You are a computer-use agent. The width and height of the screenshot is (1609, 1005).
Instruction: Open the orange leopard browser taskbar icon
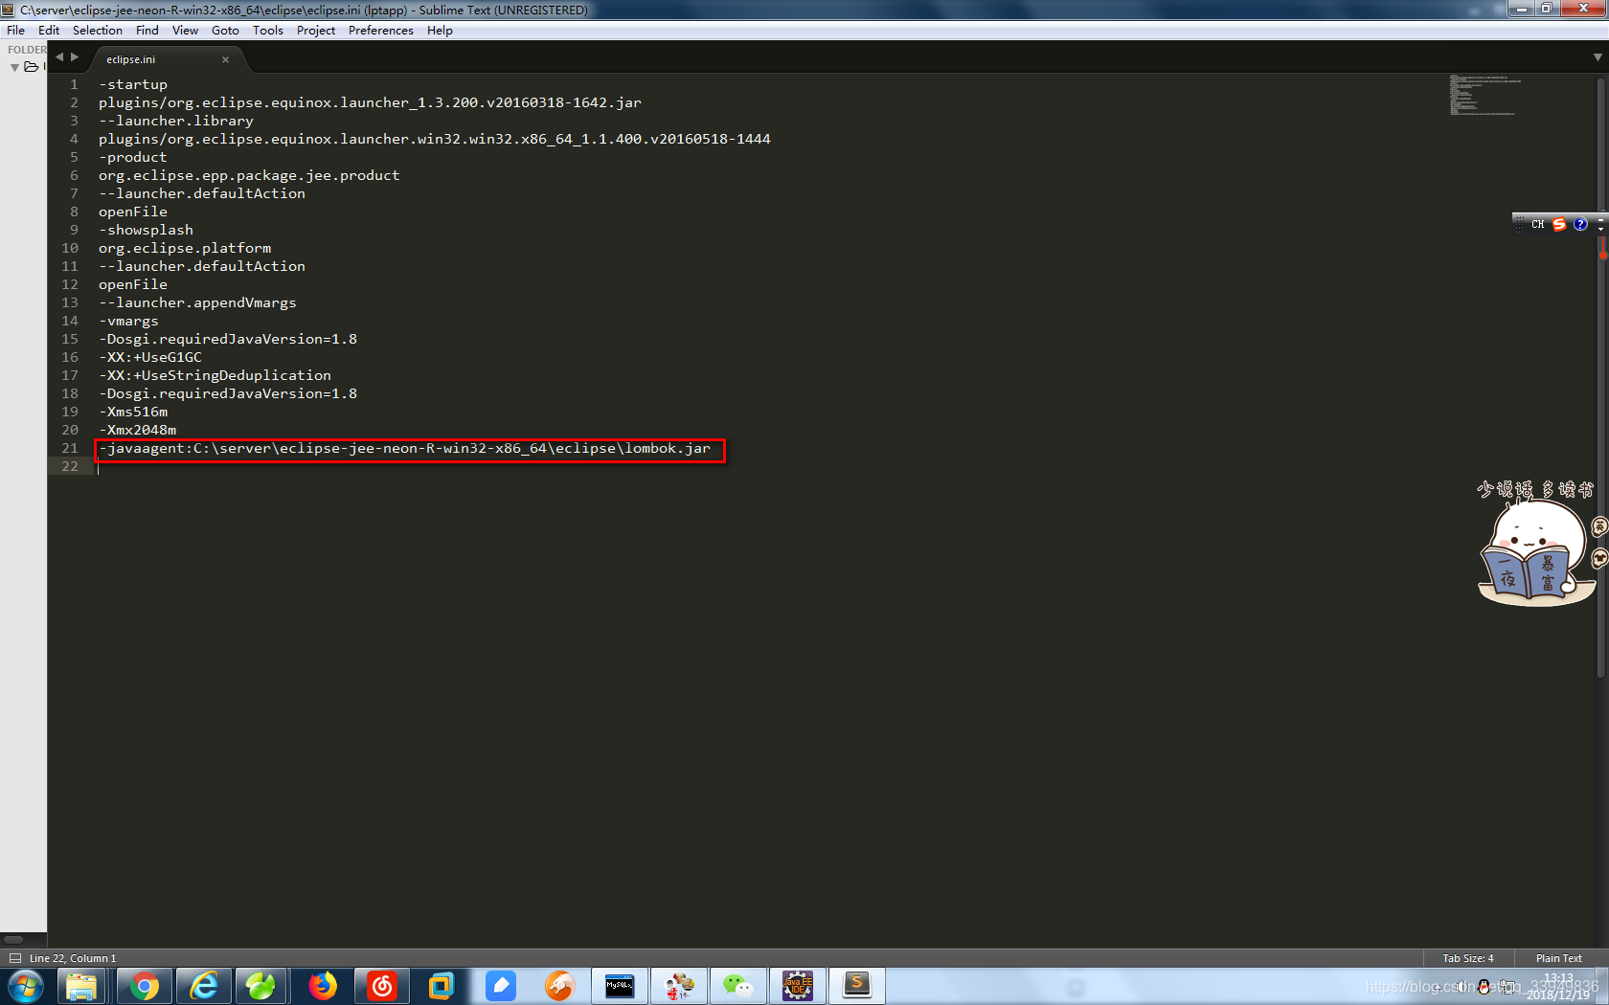pos(560,986)
